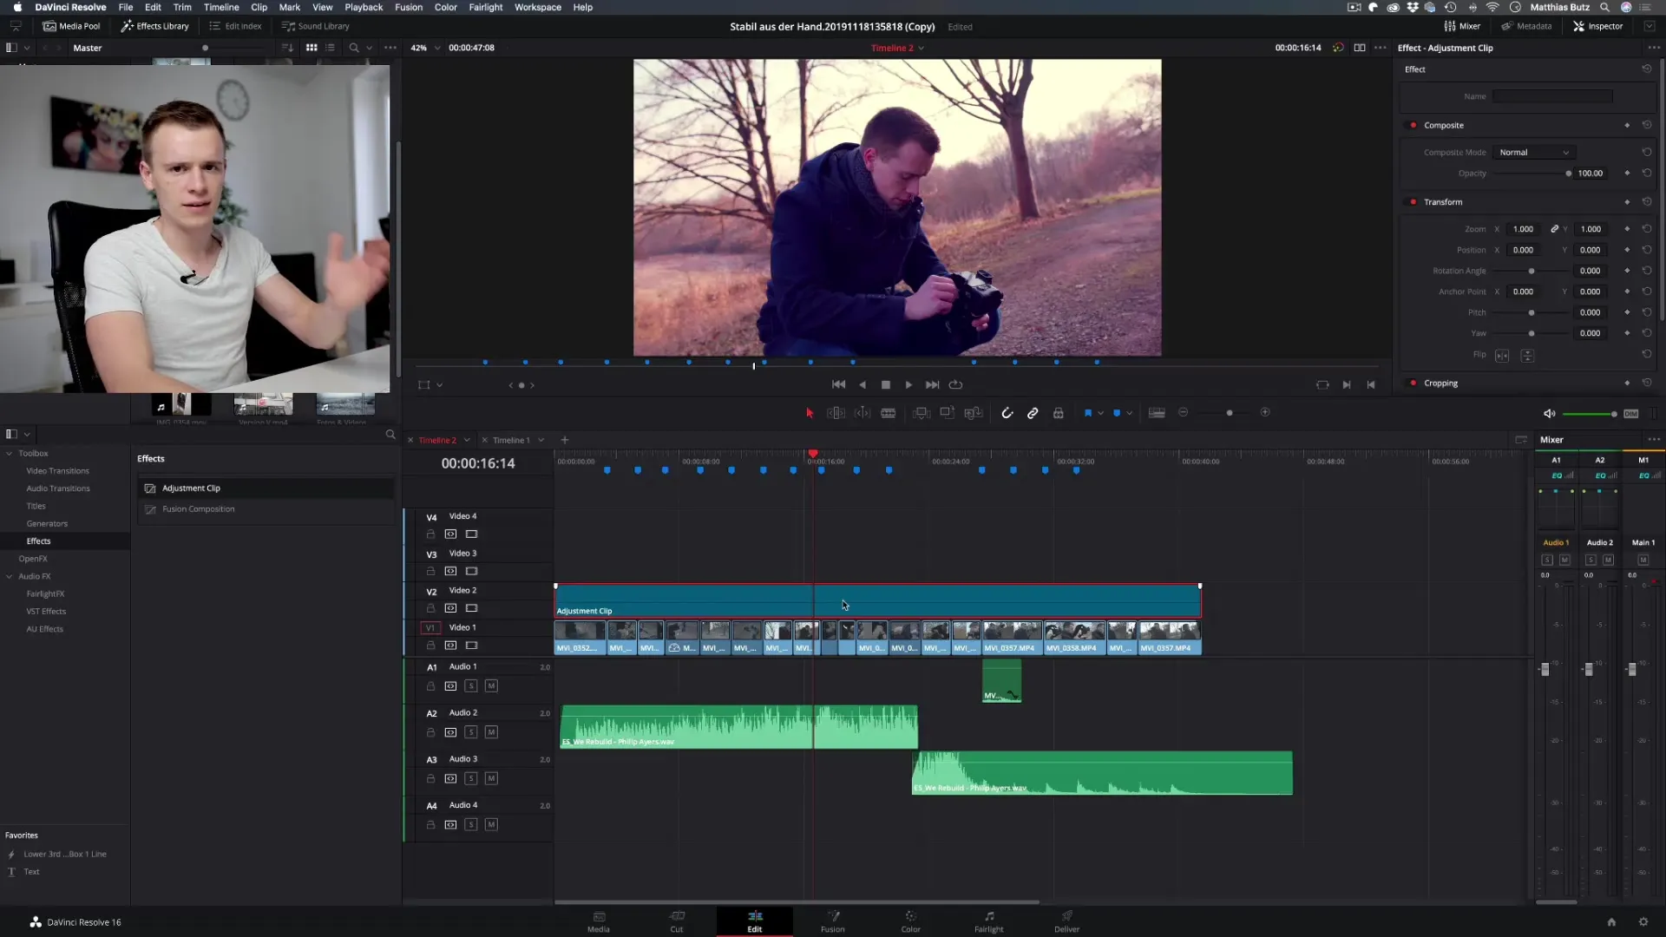1666x937 pixels.
Task: Click the Insert Clip tool
Action: [922, 413]
